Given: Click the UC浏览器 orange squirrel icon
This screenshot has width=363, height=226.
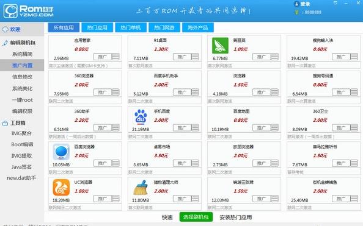Looking at the screenshot, I should coord(61,188).
